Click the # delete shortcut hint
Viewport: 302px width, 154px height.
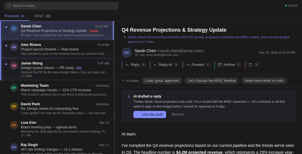256,65
